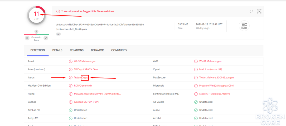Click Avast's Win32:Malware-gen detection
286x126 pixels.
pos(85,61)
